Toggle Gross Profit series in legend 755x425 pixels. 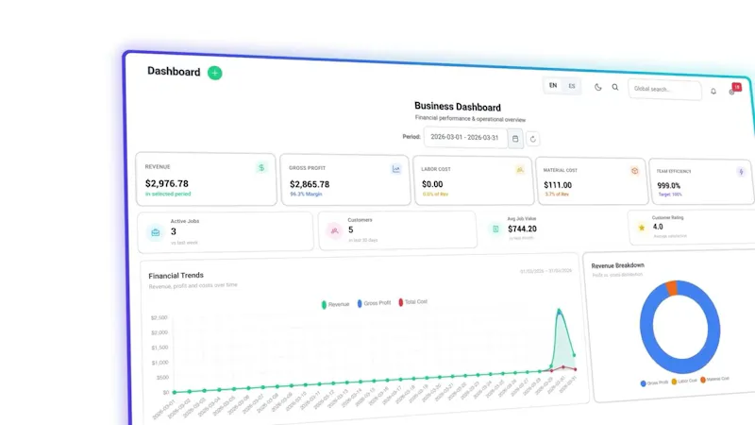pos(374,303)
